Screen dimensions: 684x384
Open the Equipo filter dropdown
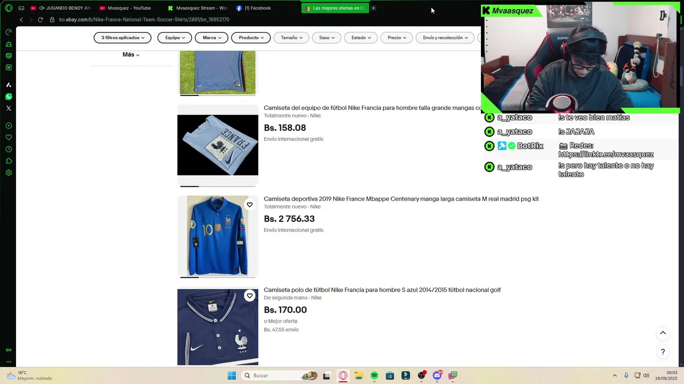(x=175, y=38)
